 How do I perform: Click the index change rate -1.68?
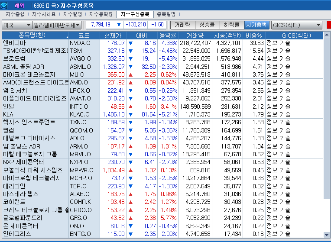pos(157,25)
